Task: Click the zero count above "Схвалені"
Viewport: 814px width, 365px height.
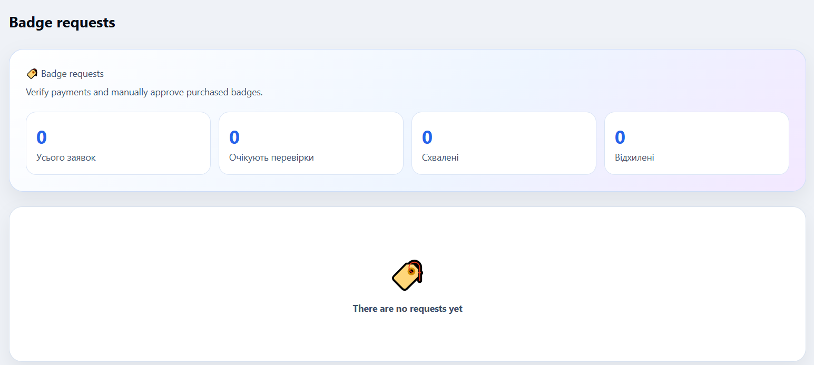Action: click(x=427, y=137)
